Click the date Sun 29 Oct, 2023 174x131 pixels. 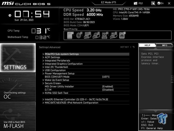pos(24,20)
